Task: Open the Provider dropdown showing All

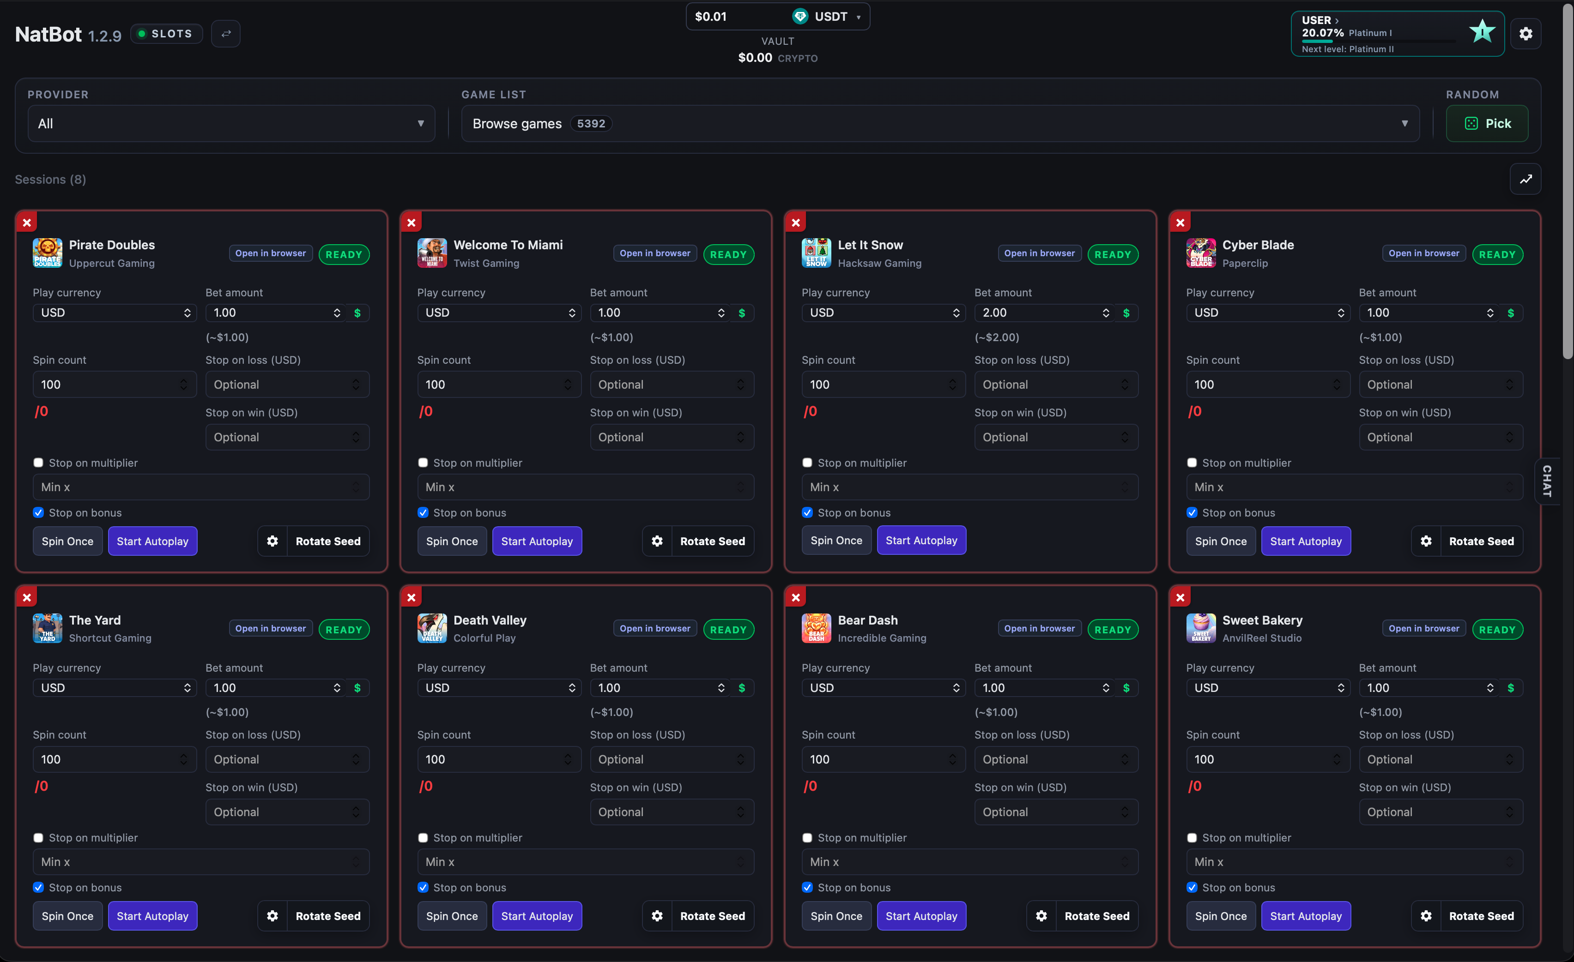Action: [x=231, y=124]
